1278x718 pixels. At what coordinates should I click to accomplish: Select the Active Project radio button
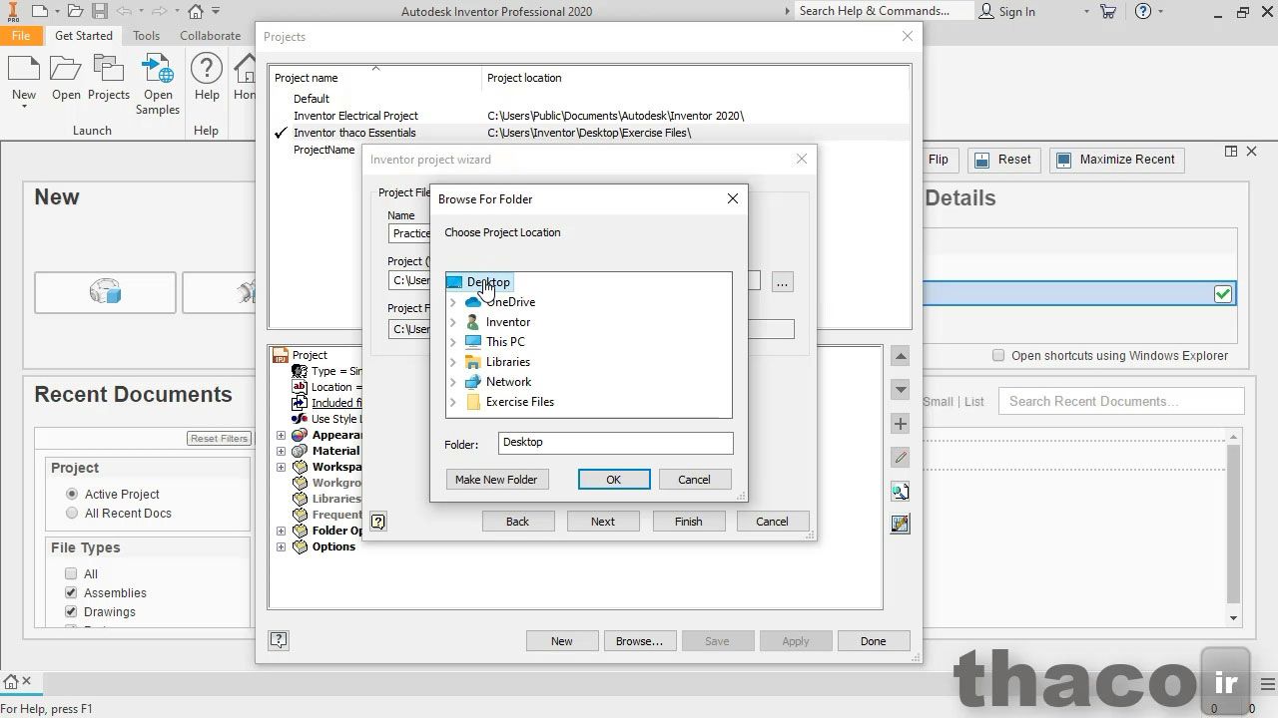pyautogui.click(x=72, y=494)
